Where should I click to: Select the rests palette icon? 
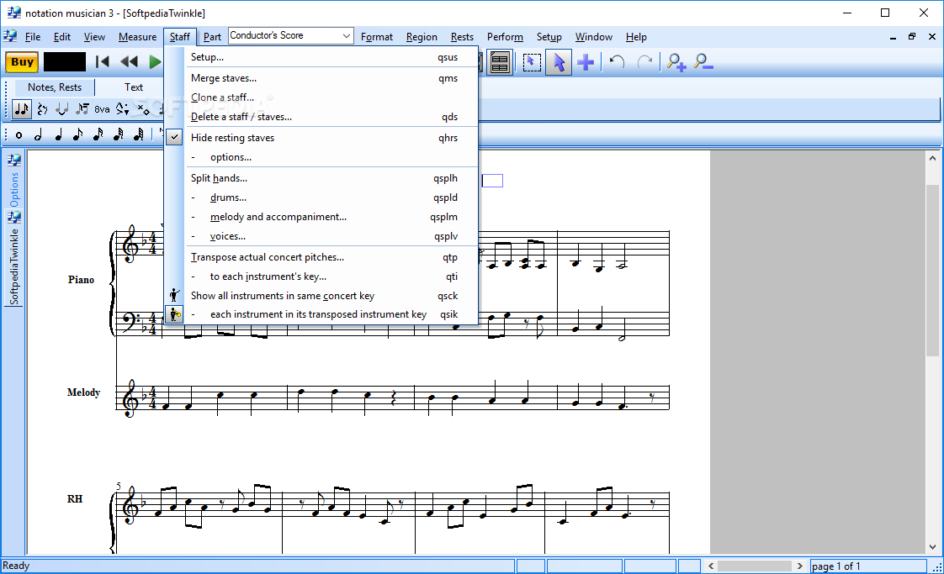pyautogui.click(x=42, y=109)
